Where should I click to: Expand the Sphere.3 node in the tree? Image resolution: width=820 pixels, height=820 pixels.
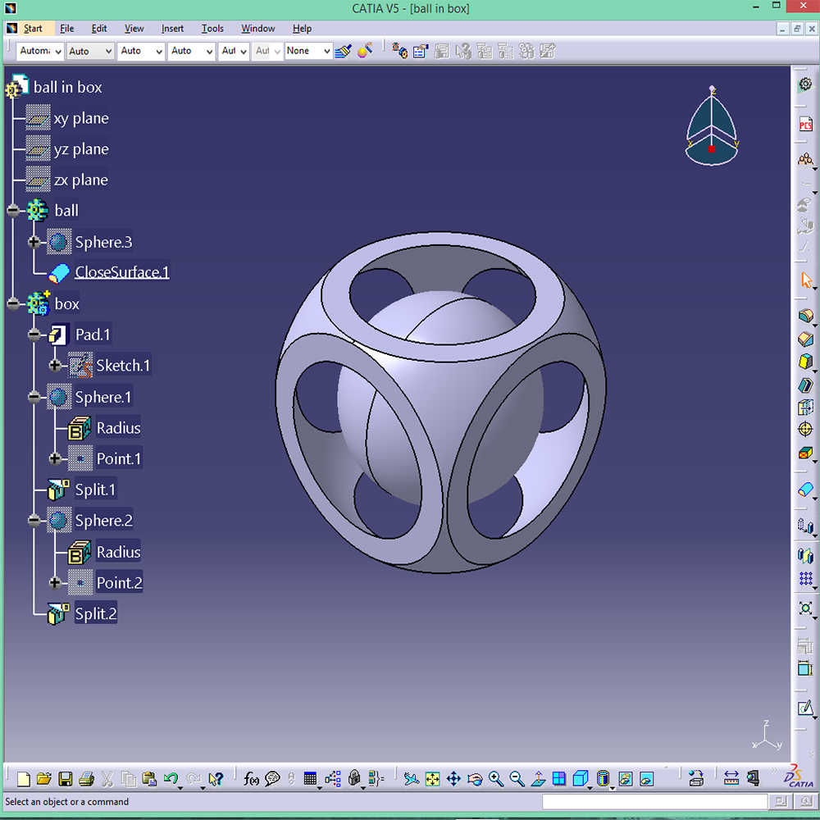pos(34,241)
